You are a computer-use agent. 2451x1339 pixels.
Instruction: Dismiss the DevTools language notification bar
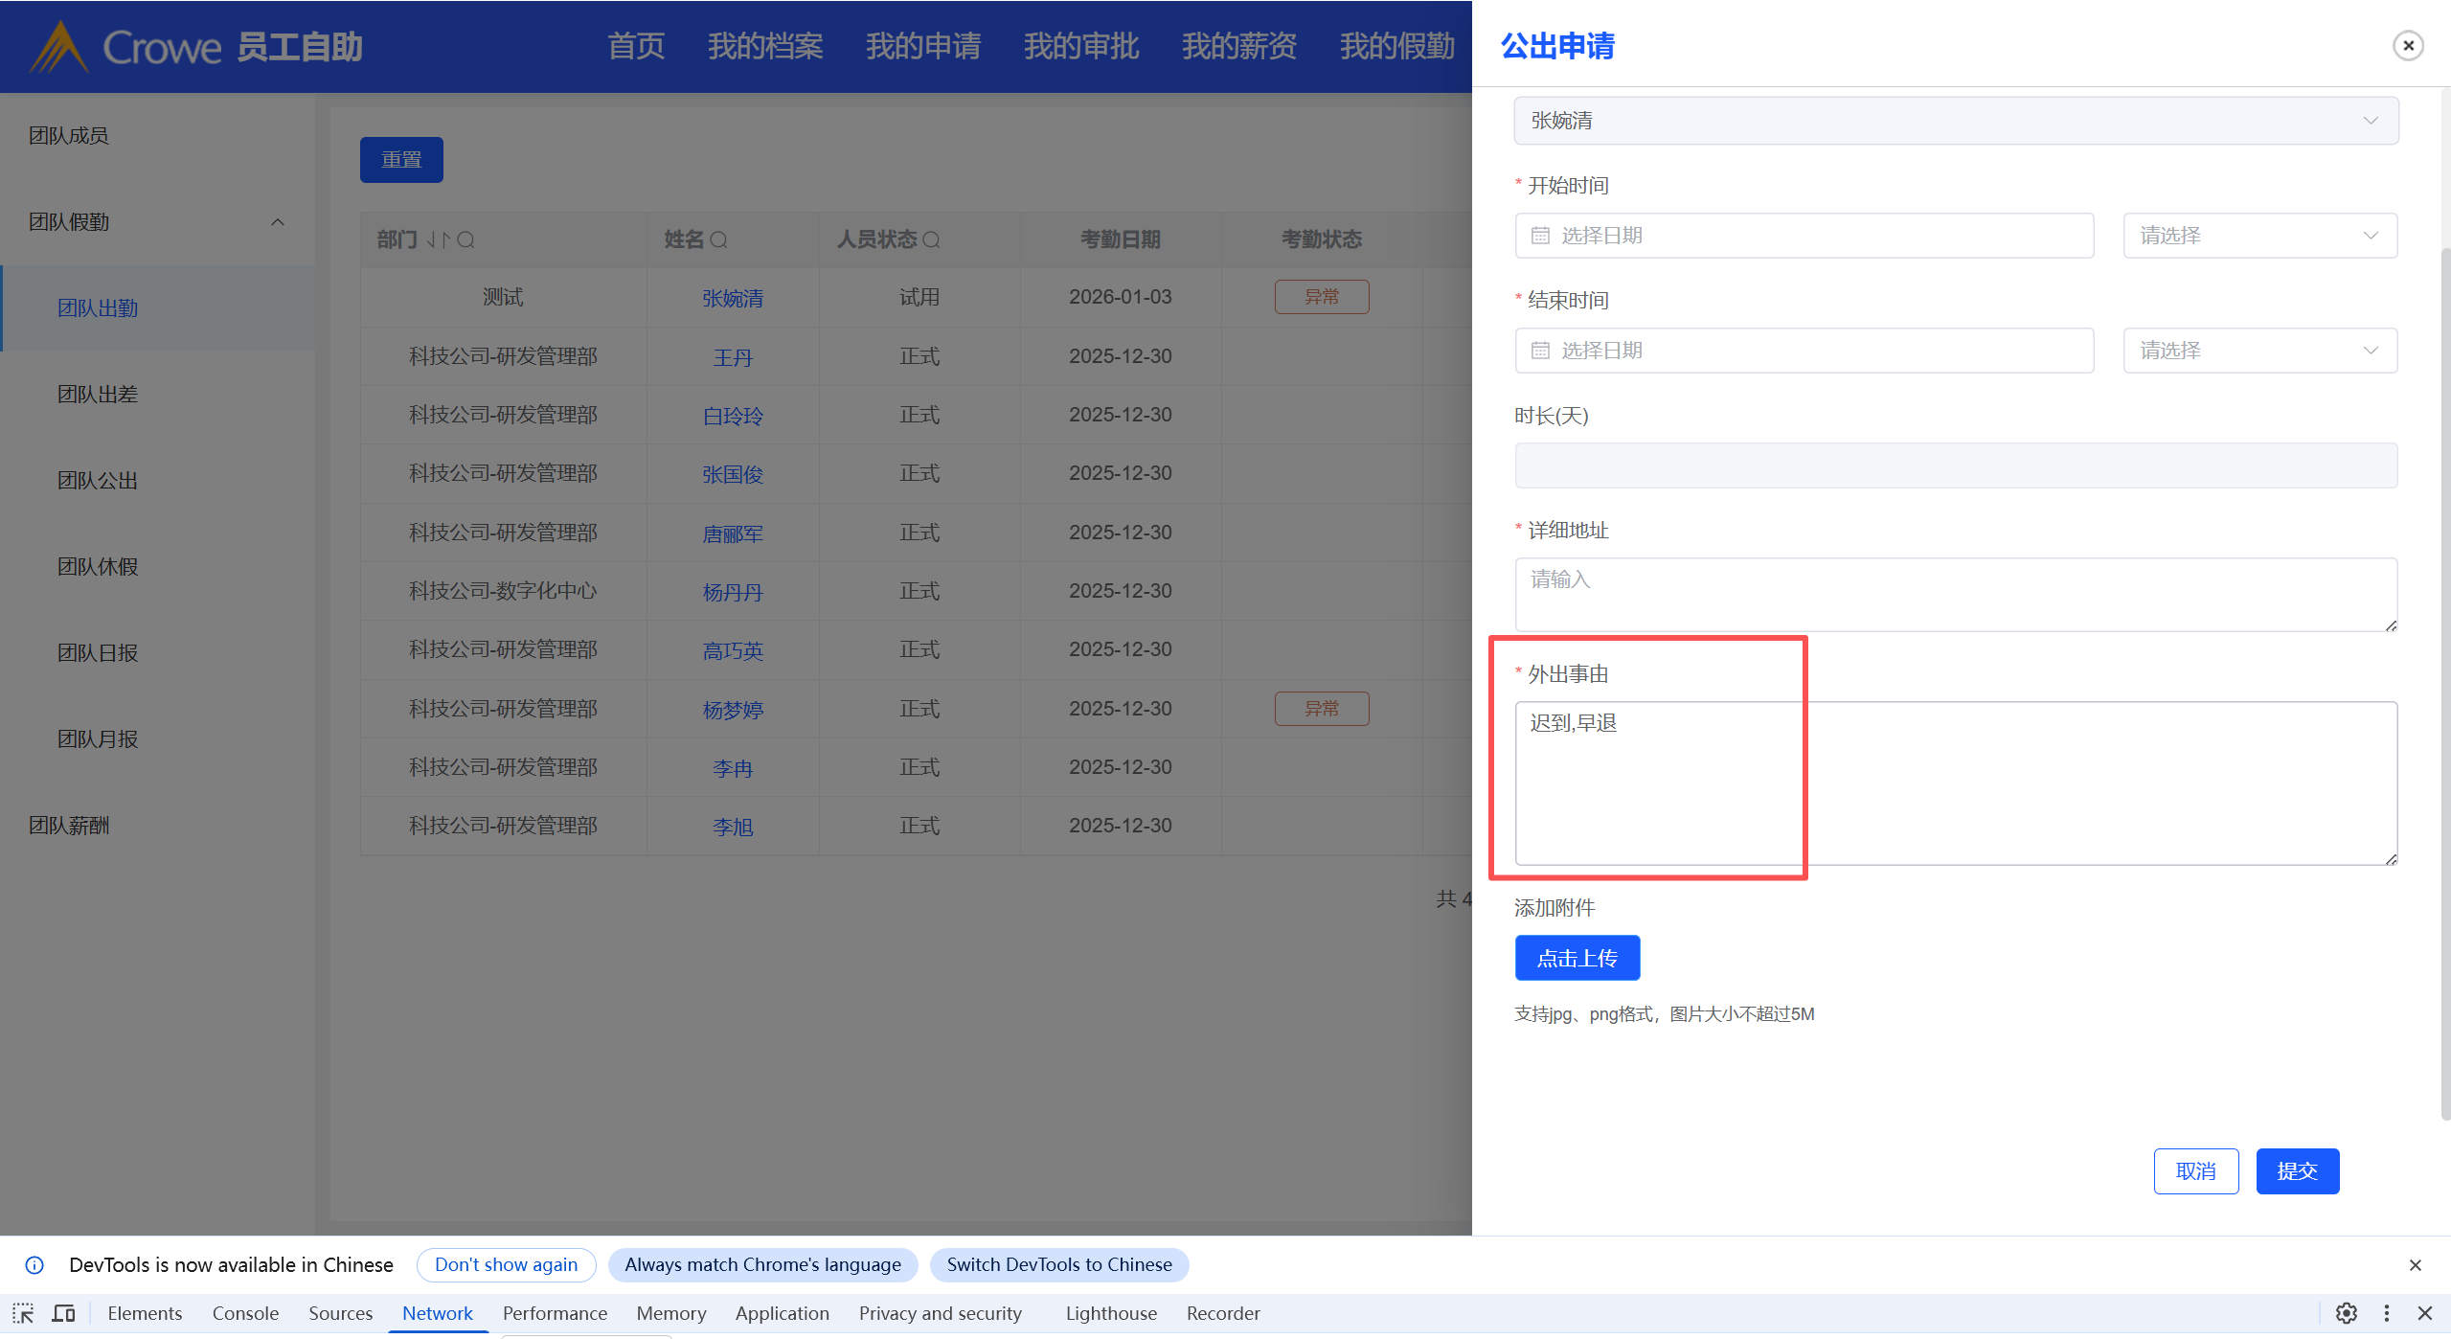coord(2415,1265)
